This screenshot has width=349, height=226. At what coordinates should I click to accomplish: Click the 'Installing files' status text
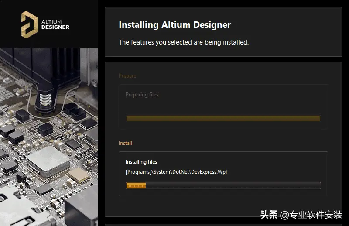[141, 162]
